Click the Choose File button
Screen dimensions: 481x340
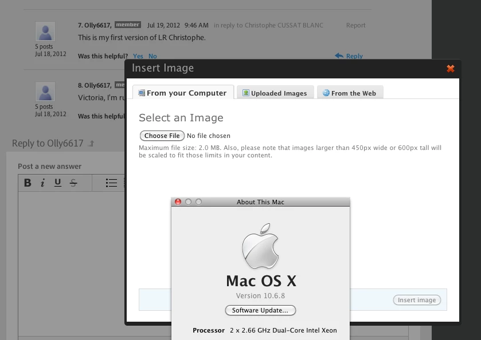pos(162,136)
